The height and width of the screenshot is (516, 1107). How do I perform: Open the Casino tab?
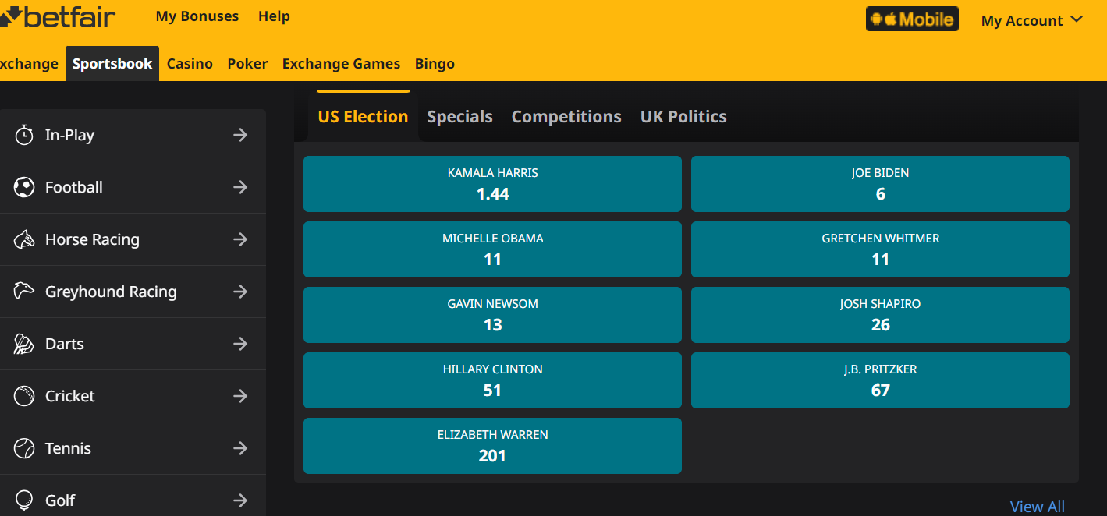pyautogui.click(x=190, y=64)
